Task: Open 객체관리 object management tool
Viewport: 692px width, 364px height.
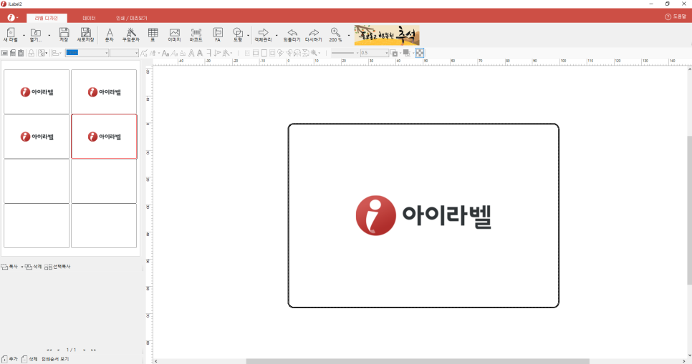Action: [x=263, y=34]
